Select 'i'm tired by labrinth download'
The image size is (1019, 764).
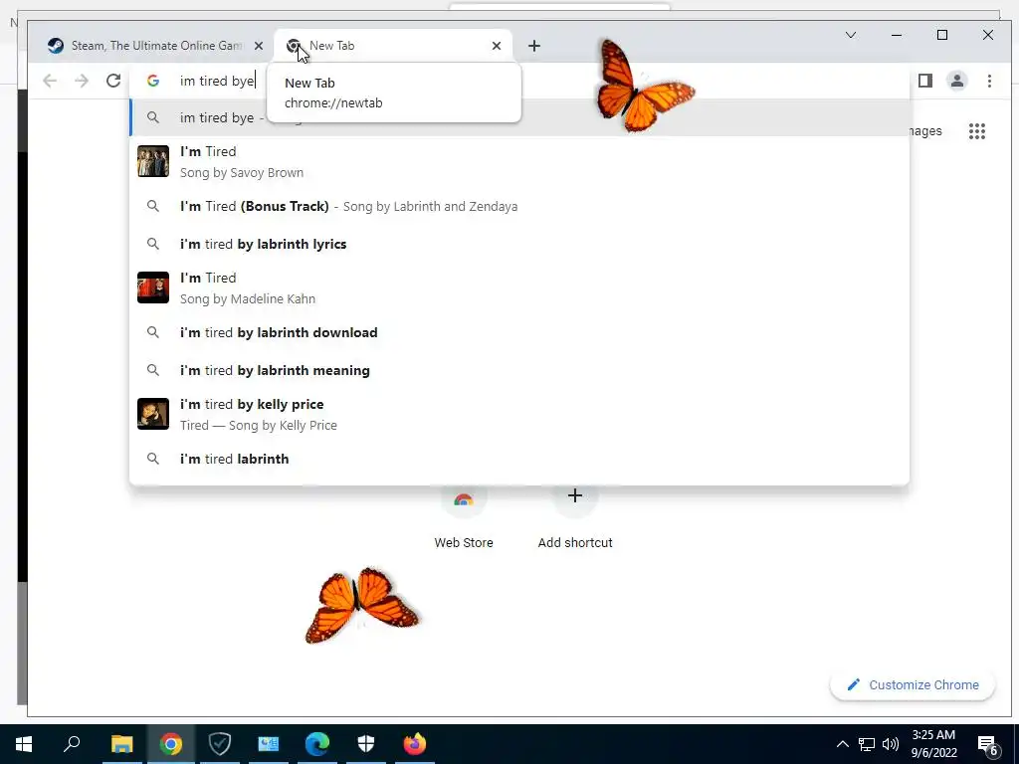pyautogui.click(x=519, y=332)
